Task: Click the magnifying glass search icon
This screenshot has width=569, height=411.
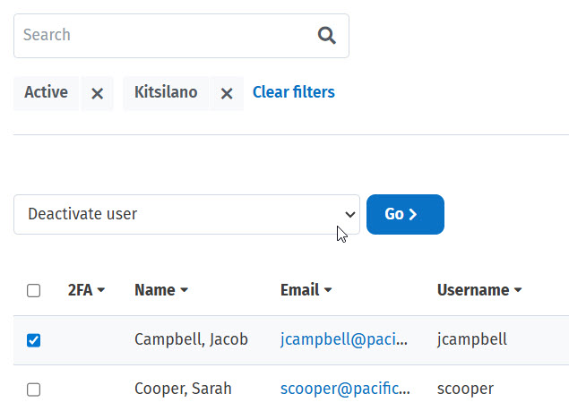Action: [x=326, y=36]
